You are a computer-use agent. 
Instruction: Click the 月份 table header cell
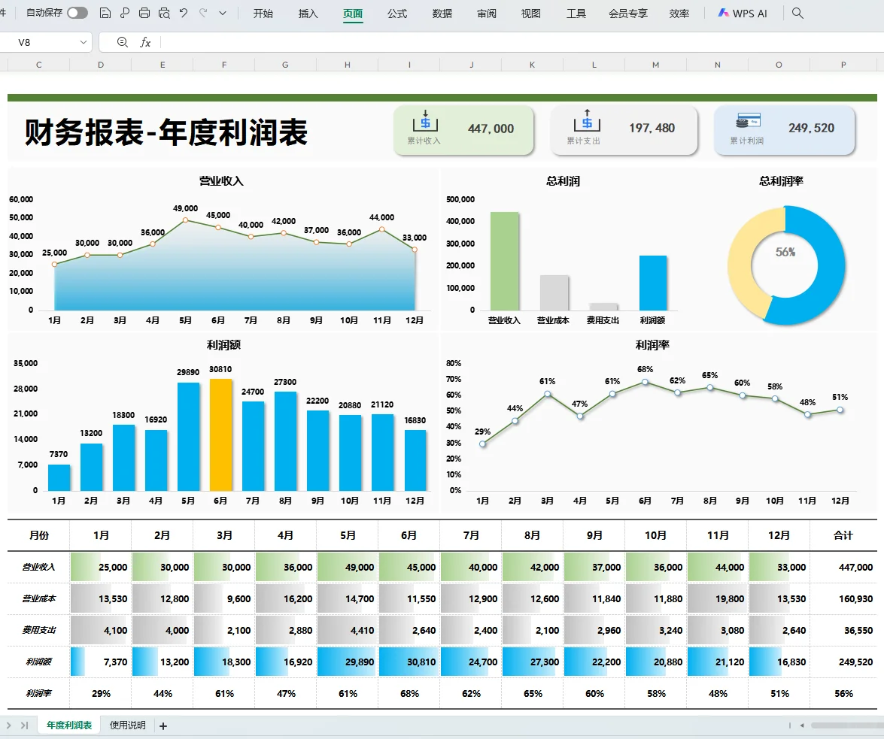tap(39, 536)
